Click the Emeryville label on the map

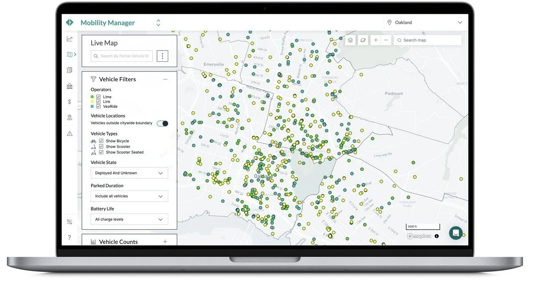214,64
